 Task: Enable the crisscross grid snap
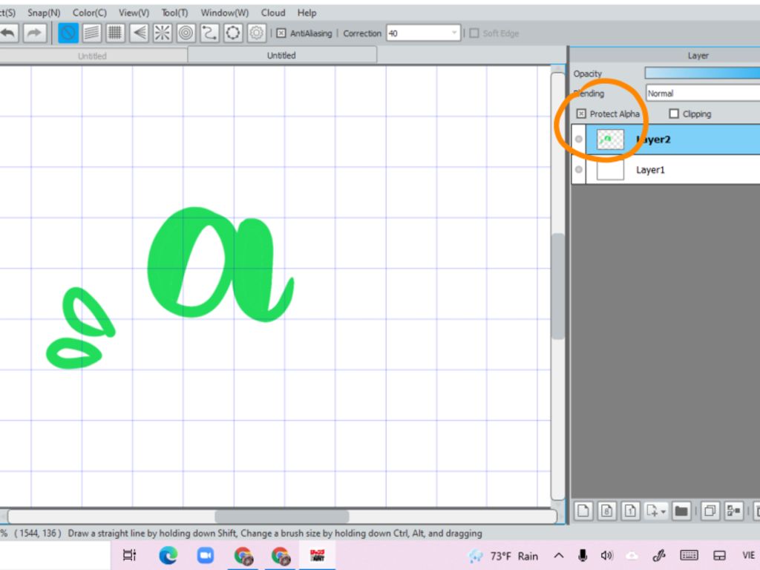click(x=115, y=33)
